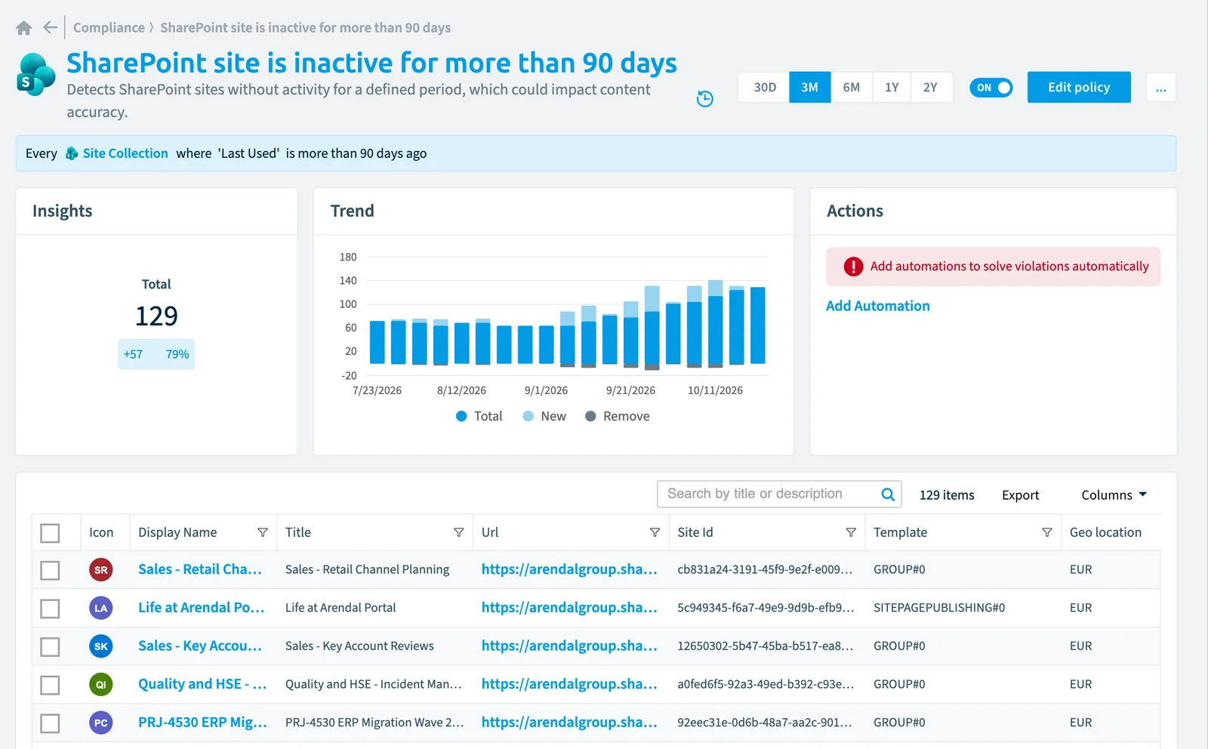This screenshot has width=1208, height=749.
Task: Click the back arrow icon
Action: tap(50, 28)
